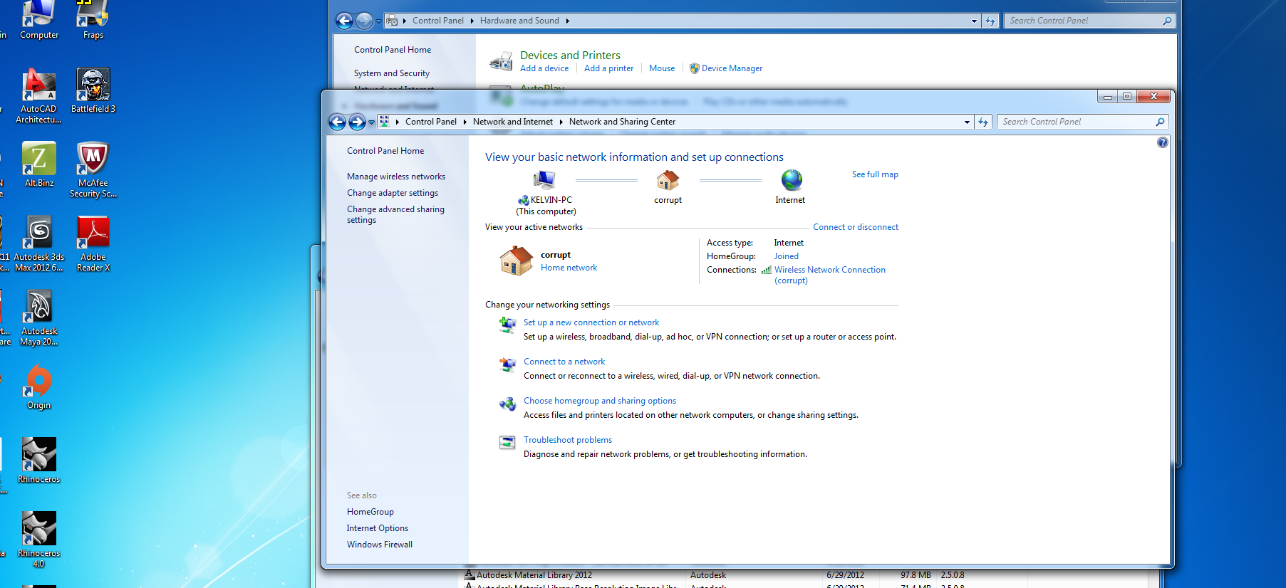Viewport: 1286px width, 588px height.
Task: Select the AutoCAD Architecture desktop icon
Action: coord(38,96)
